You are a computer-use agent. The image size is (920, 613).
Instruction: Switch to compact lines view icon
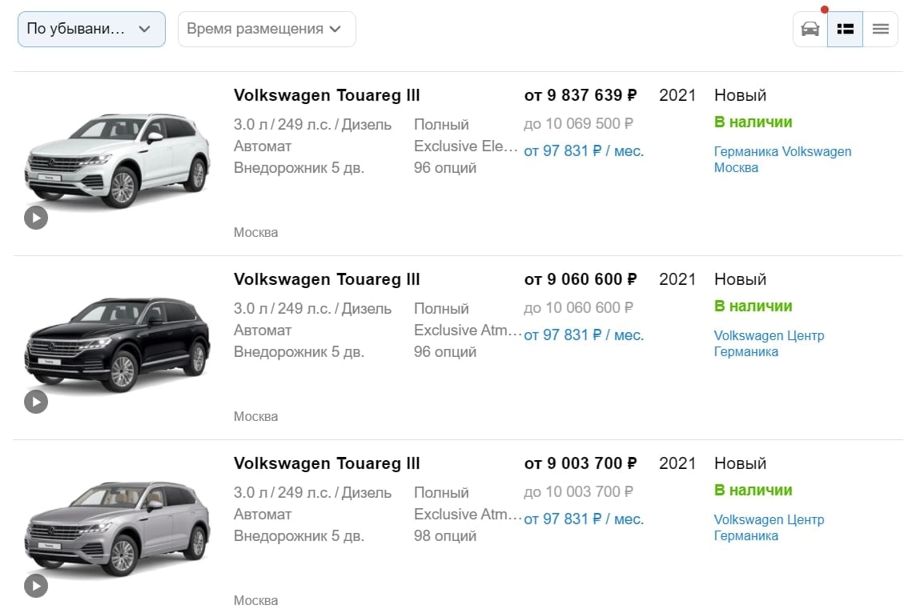880,29
